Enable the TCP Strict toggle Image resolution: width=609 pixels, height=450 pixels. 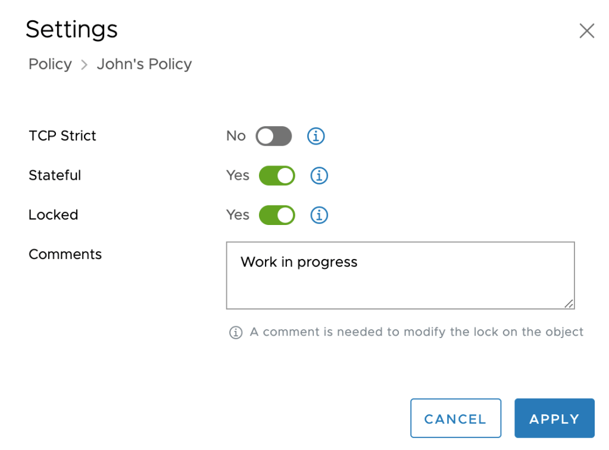coord(274,136)
